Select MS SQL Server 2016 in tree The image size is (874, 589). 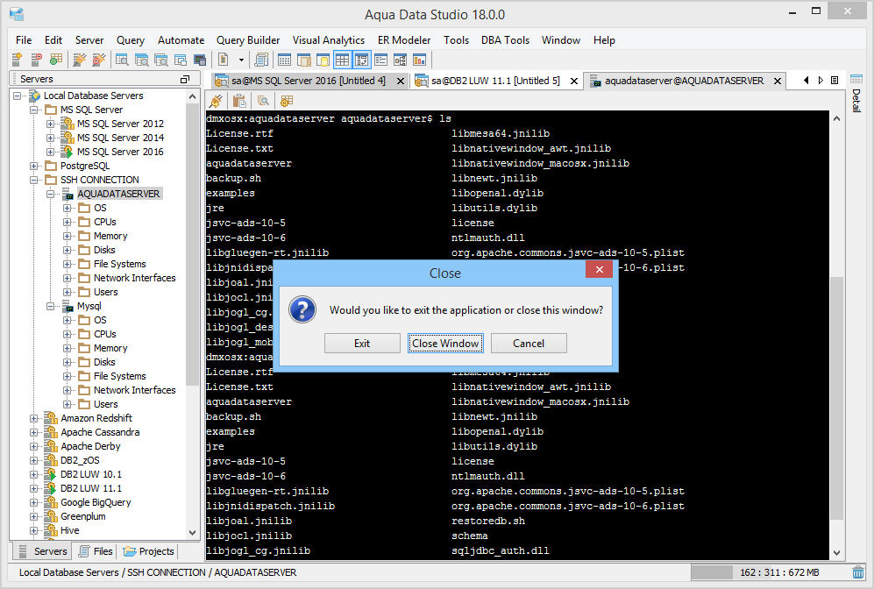pos(120,152)
